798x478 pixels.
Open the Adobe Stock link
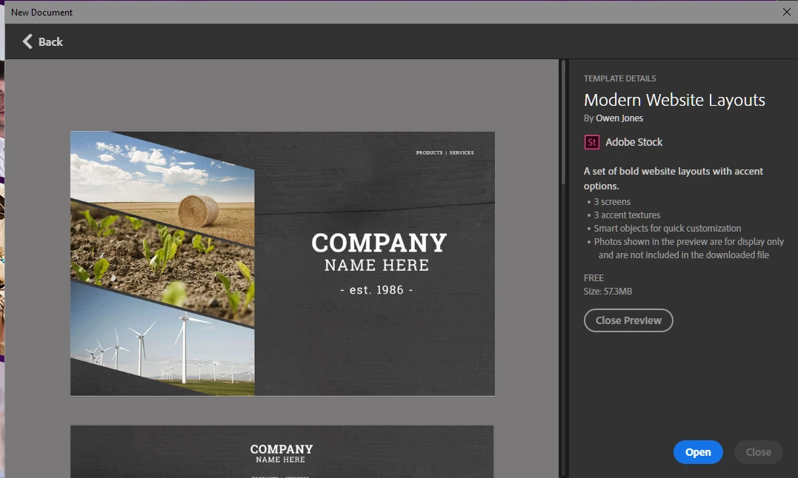[x=634, y=142]
